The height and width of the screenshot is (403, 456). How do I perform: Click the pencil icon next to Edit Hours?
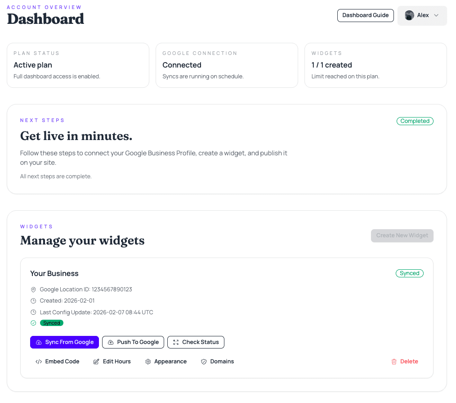coord(96,361)
